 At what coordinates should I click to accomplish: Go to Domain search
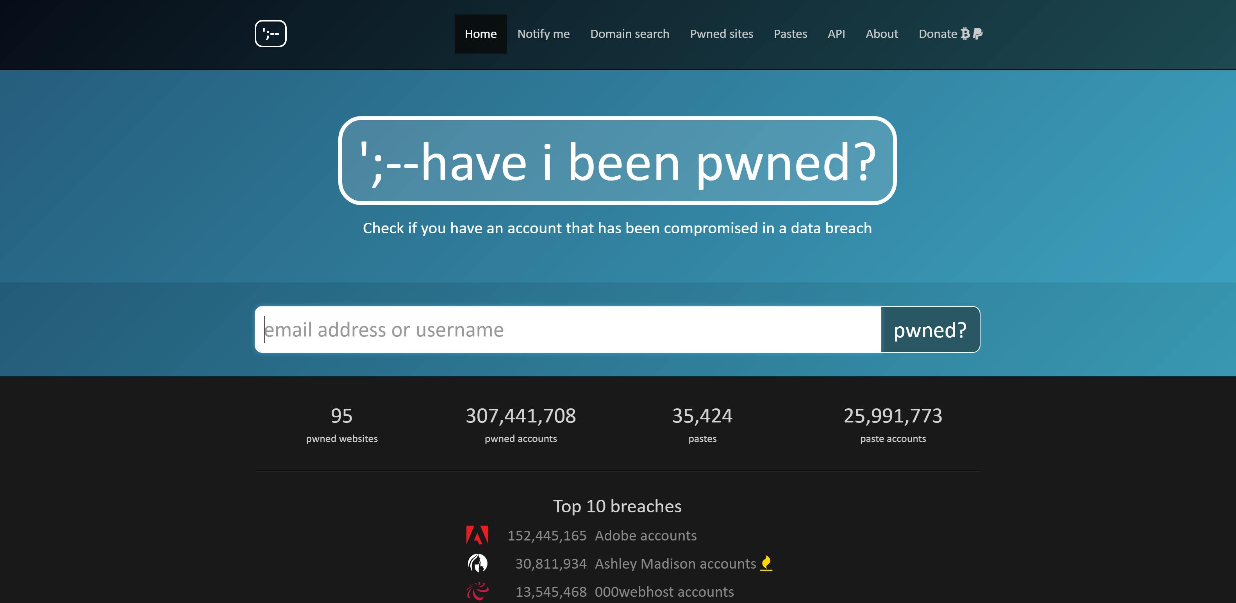tap(629, 34)
